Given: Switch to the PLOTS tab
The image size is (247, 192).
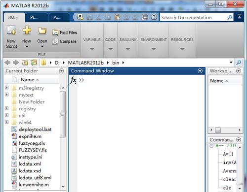Looking at the screenshot, I should pyautogui.click(x=37, y=17).
